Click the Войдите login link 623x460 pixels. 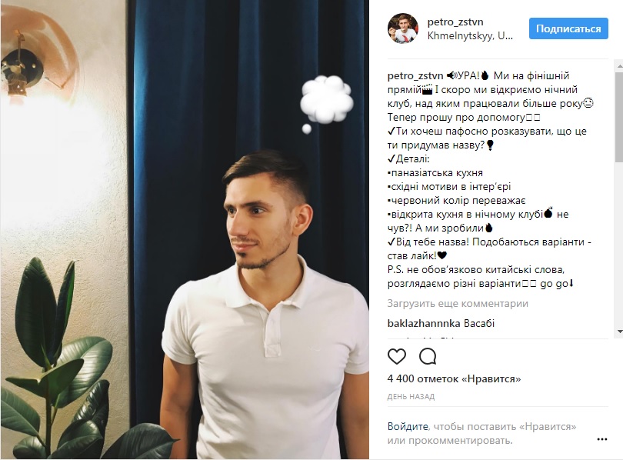[x=408, y=427]
